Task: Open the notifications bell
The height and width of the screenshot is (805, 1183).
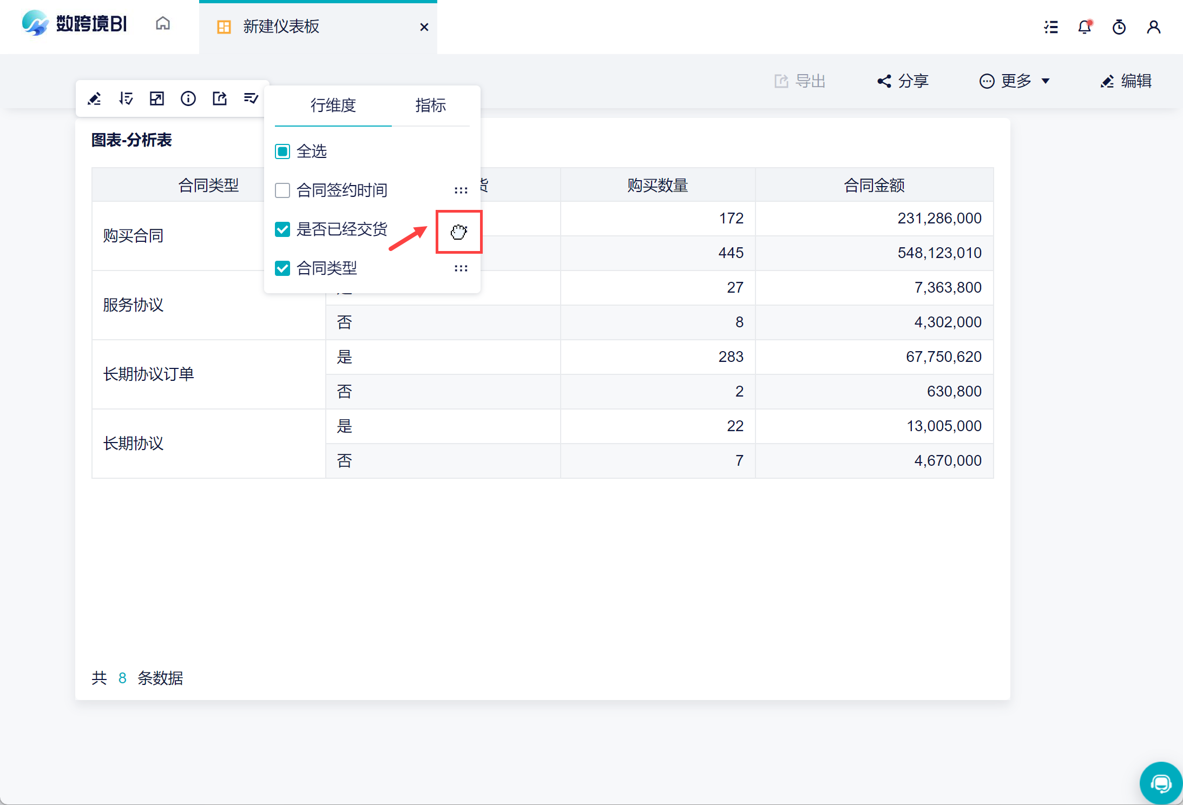Action: pyautogui.click(x=1085, y=27)
